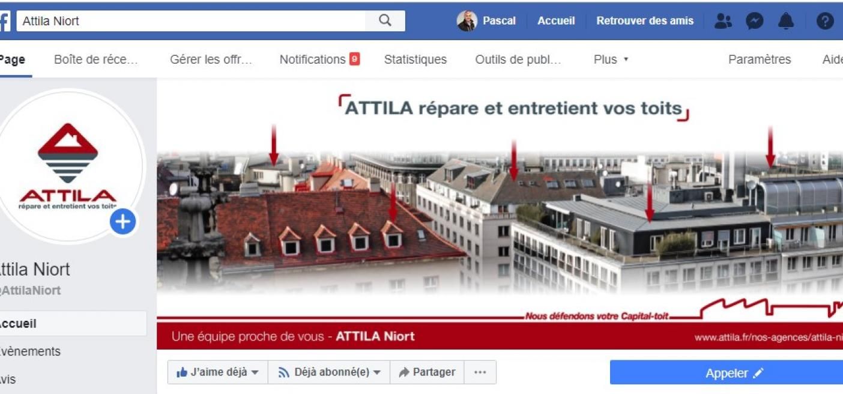Click Retrouver des amis link

click(x=645, y=21)
